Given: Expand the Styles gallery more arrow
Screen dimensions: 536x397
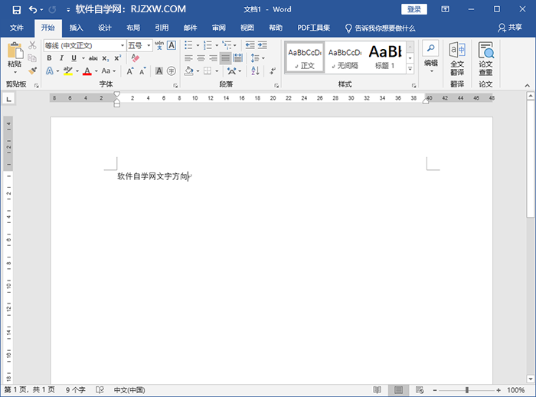Looking at the screenshot, I should (410, 69).
